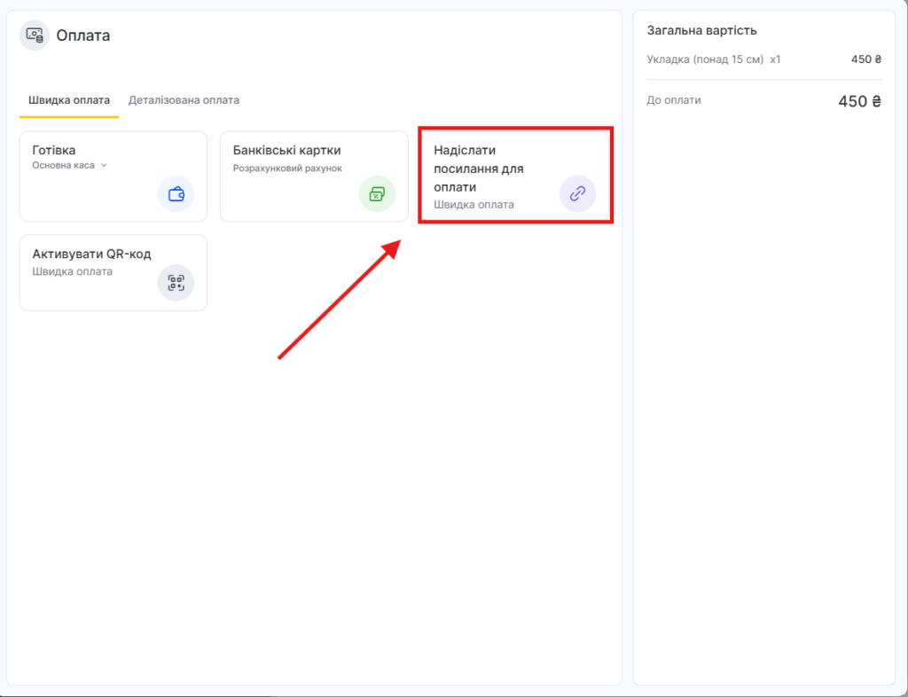Open the Основна каса cash register selector
Screen dimensions: 908x697
(x=69, y=166)
